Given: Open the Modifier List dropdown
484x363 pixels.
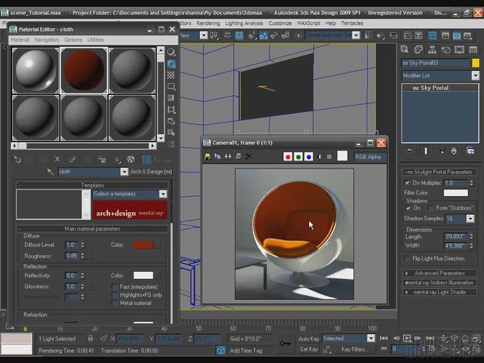Looking at the screenshot, I should (475, 75).
